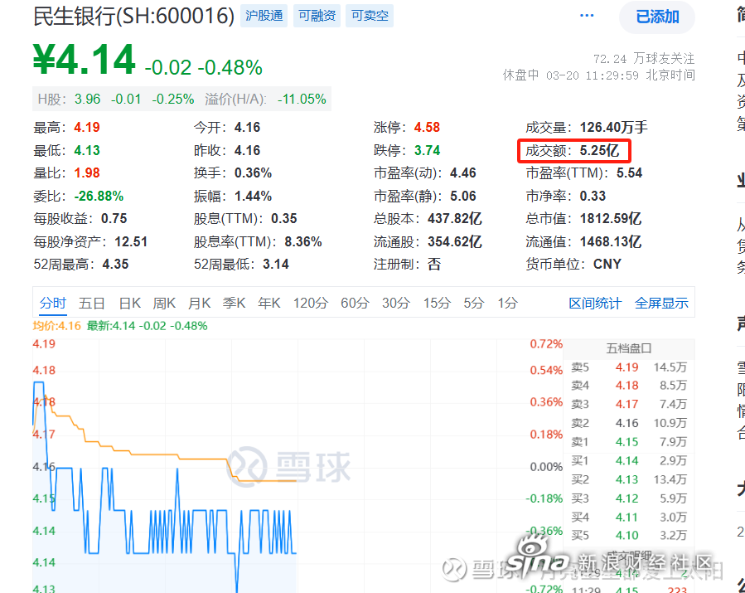Select the 120分 chart interval
Screen dimensions: 745x593
[311, 303]
